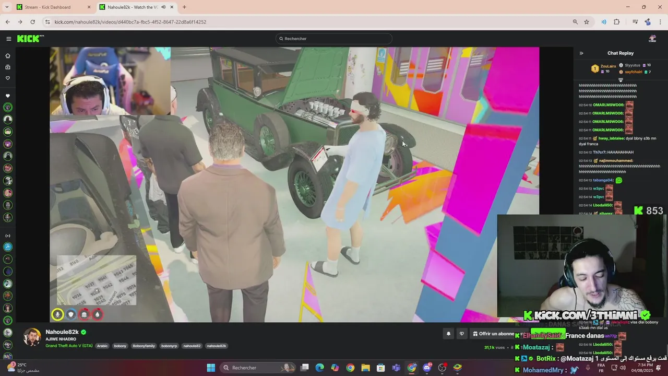Open the Kick hamburger sidebar menu

8,39
